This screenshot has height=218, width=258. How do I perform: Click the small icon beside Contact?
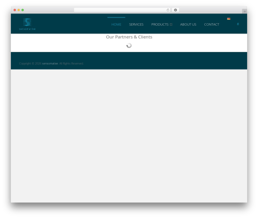(x=238, y=24)
